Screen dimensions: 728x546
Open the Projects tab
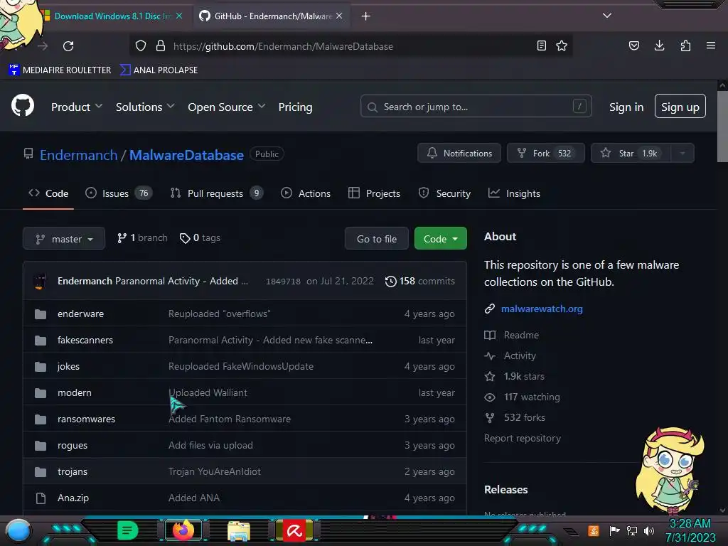[x=374, y=193]
